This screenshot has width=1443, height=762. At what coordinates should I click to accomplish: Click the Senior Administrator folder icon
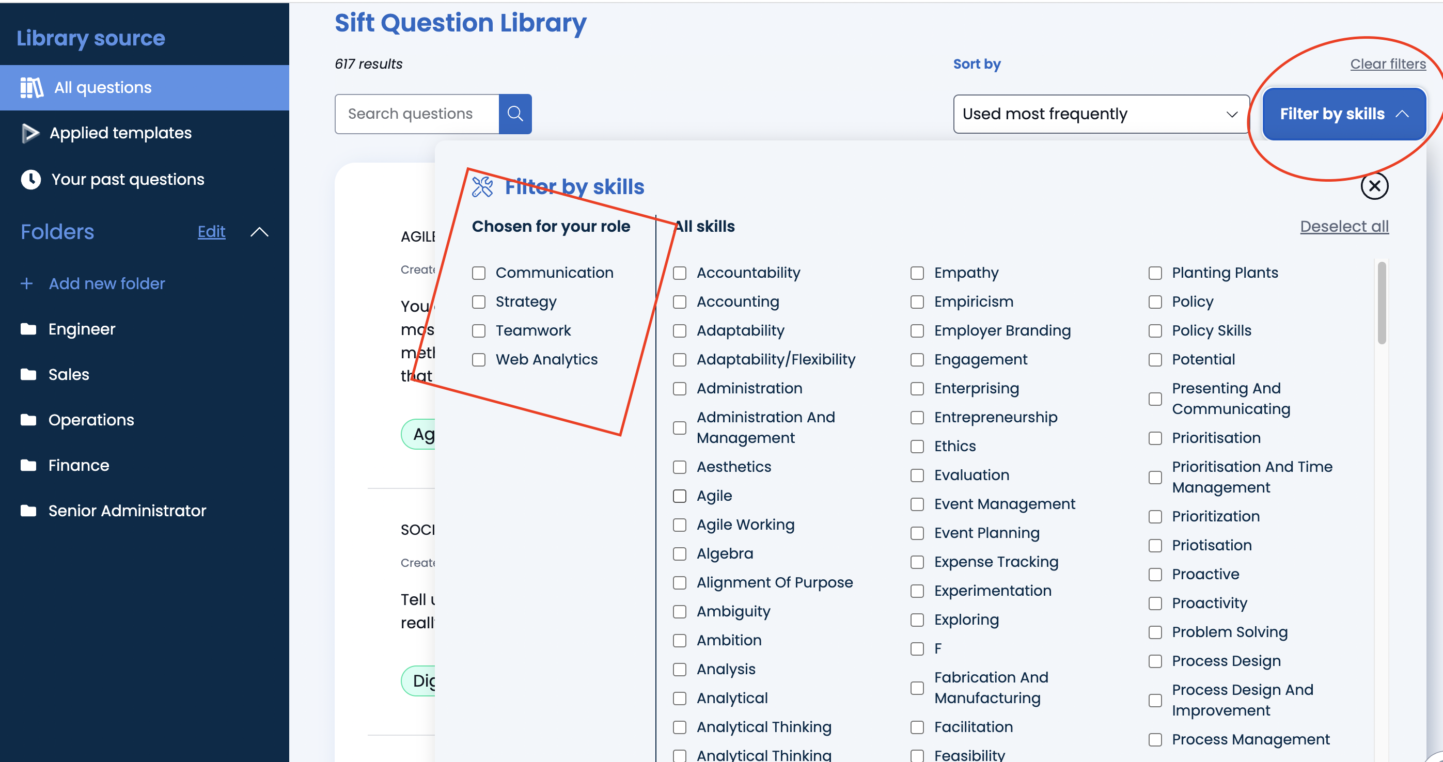[x=28, y=511]
